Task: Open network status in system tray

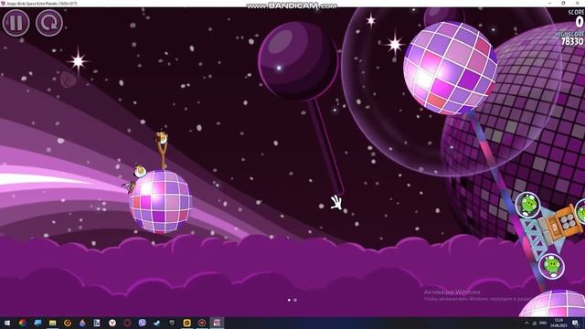Action: click(x=535, y=323)
